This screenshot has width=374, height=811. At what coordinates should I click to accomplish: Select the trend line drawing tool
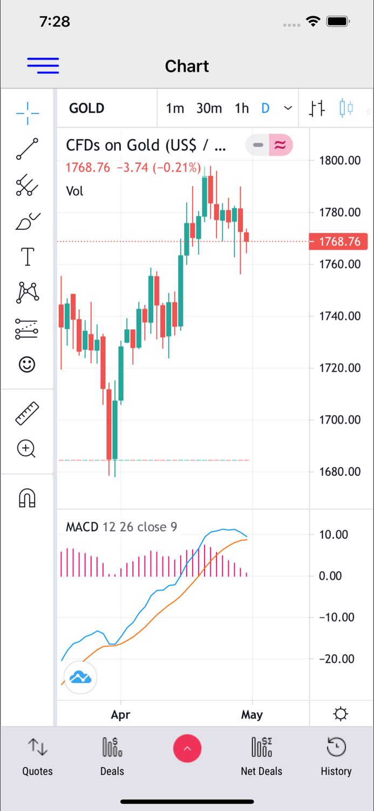pos(27,149)
